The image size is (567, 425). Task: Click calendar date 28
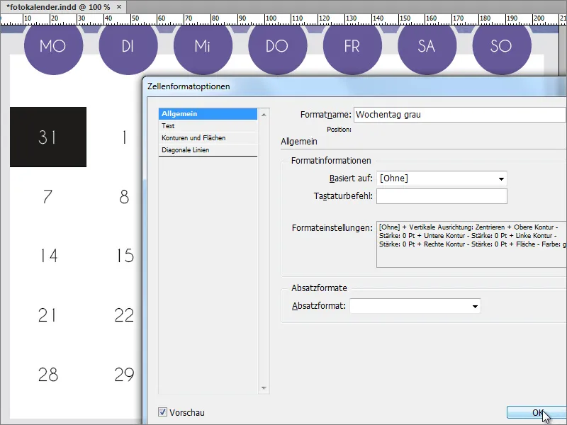[x=48, y=375]
